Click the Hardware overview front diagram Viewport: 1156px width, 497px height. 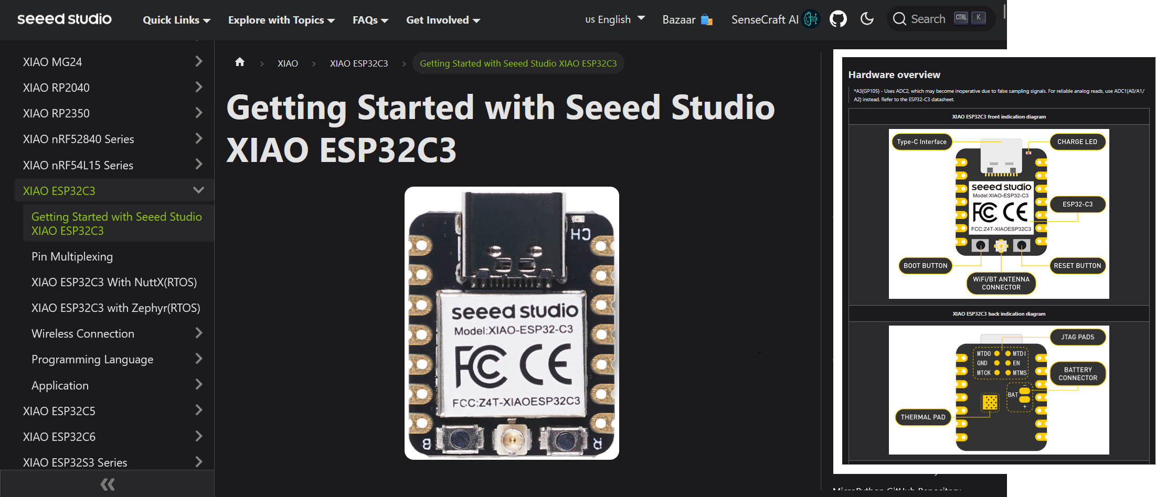click(x=999, y=214)
